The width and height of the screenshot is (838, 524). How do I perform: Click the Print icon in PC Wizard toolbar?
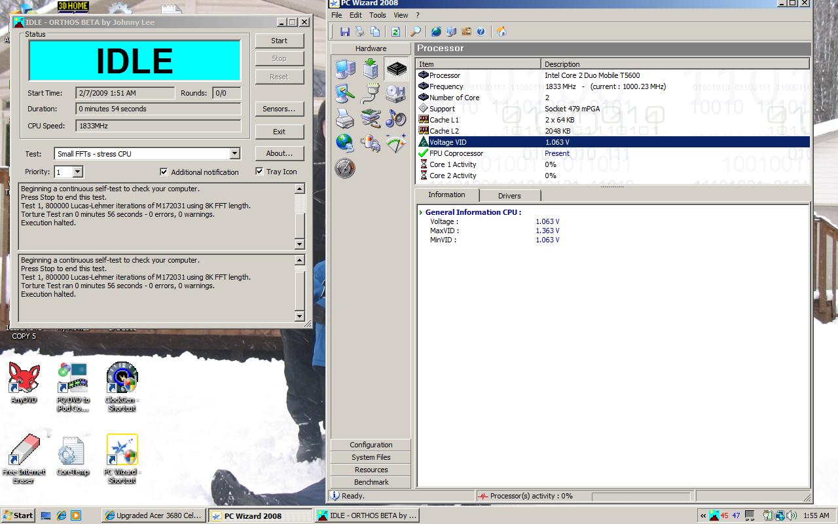[x=359, y=31]
